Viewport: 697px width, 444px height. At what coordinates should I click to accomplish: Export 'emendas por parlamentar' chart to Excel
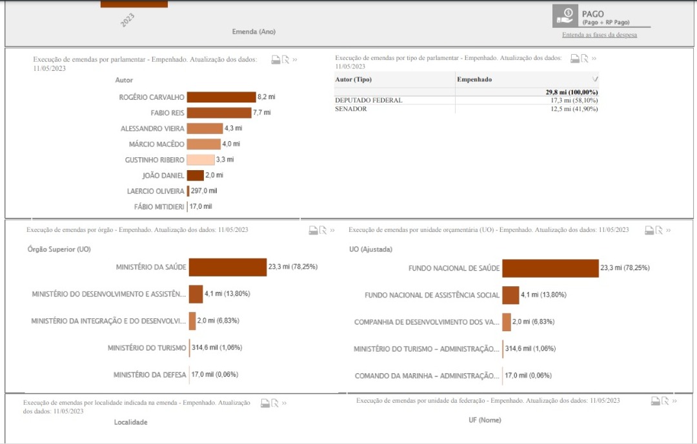[285, 59]
